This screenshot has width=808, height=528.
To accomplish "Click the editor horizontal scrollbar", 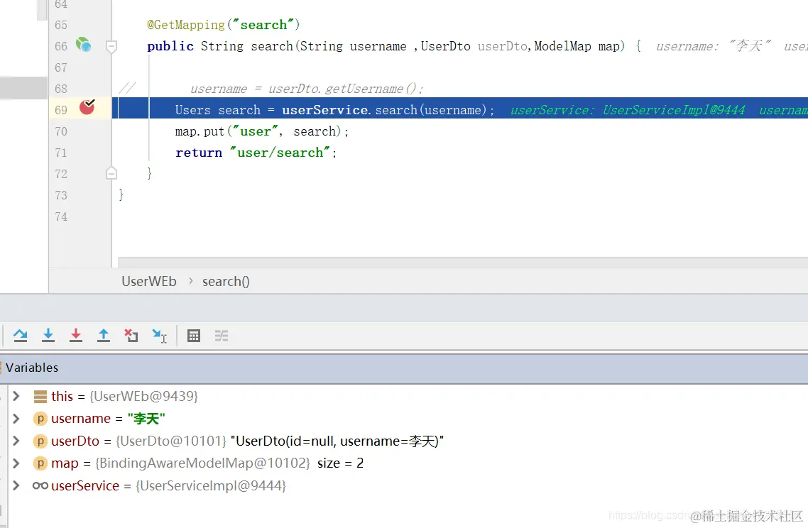I will click(463, 262).
